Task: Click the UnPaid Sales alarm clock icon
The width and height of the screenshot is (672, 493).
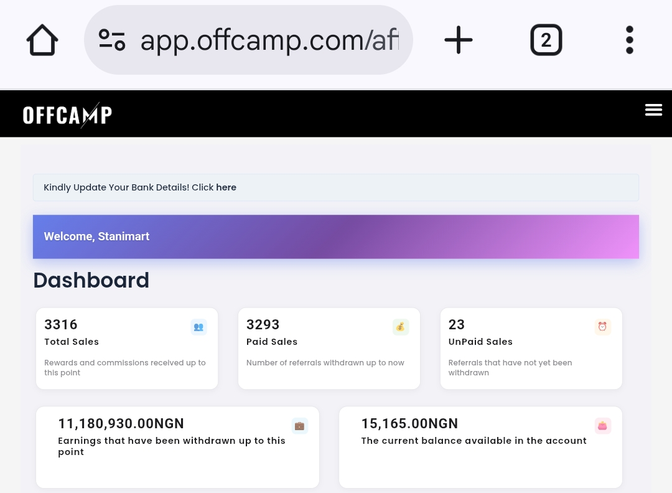Action: [602, 327]
